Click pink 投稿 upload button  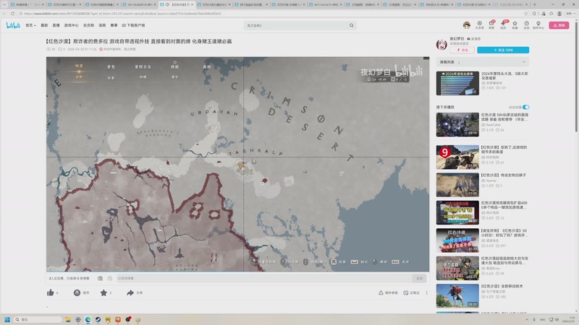559,25
